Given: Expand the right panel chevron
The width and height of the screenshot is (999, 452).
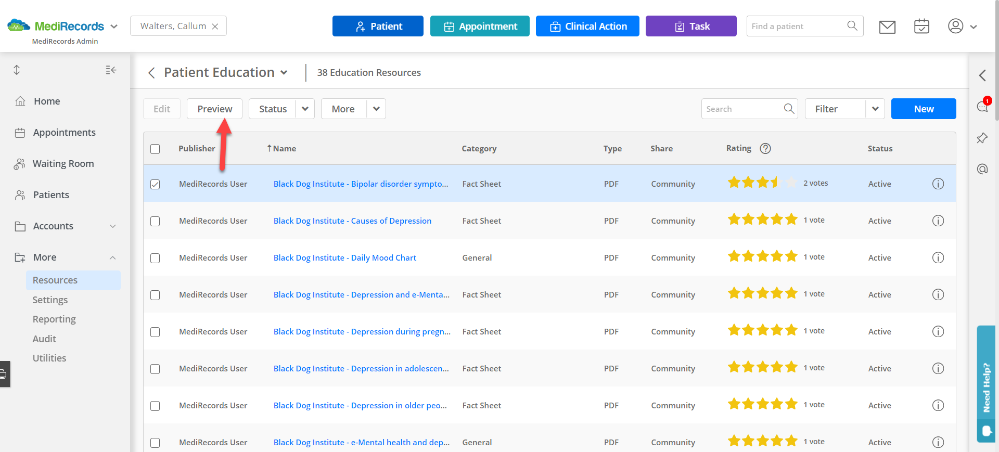Looking at the screenshot, I should point(982,75).
